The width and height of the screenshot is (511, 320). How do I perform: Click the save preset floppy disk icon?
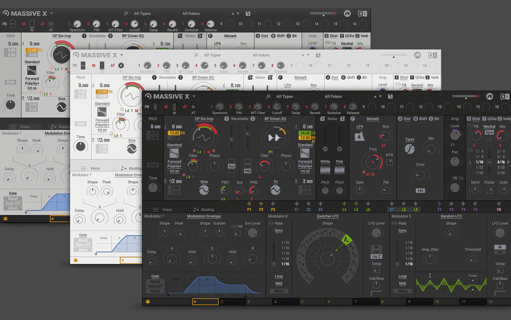point(390,96)
